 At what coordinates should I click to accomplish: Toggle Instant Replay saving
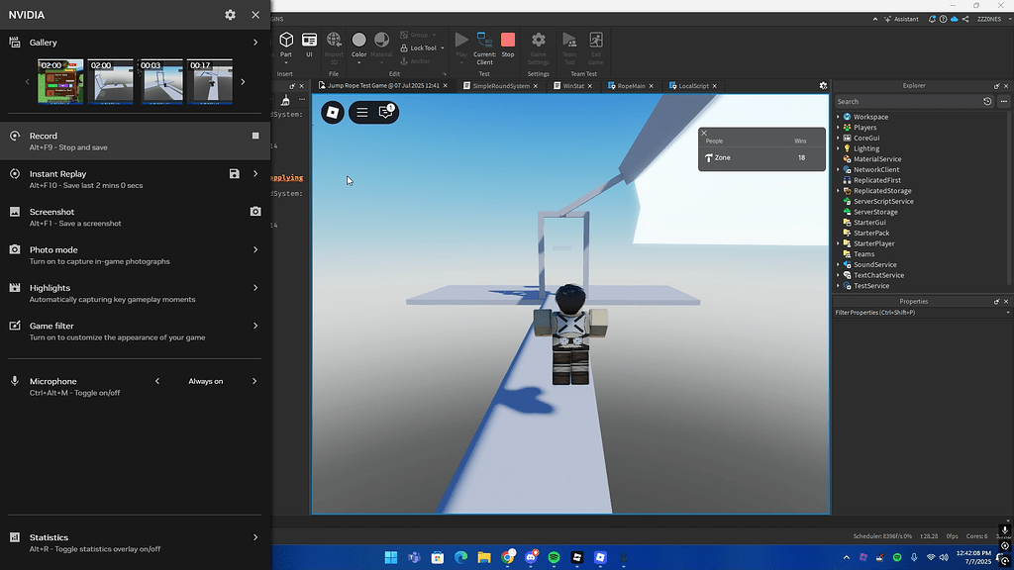(x=234, y=174)
